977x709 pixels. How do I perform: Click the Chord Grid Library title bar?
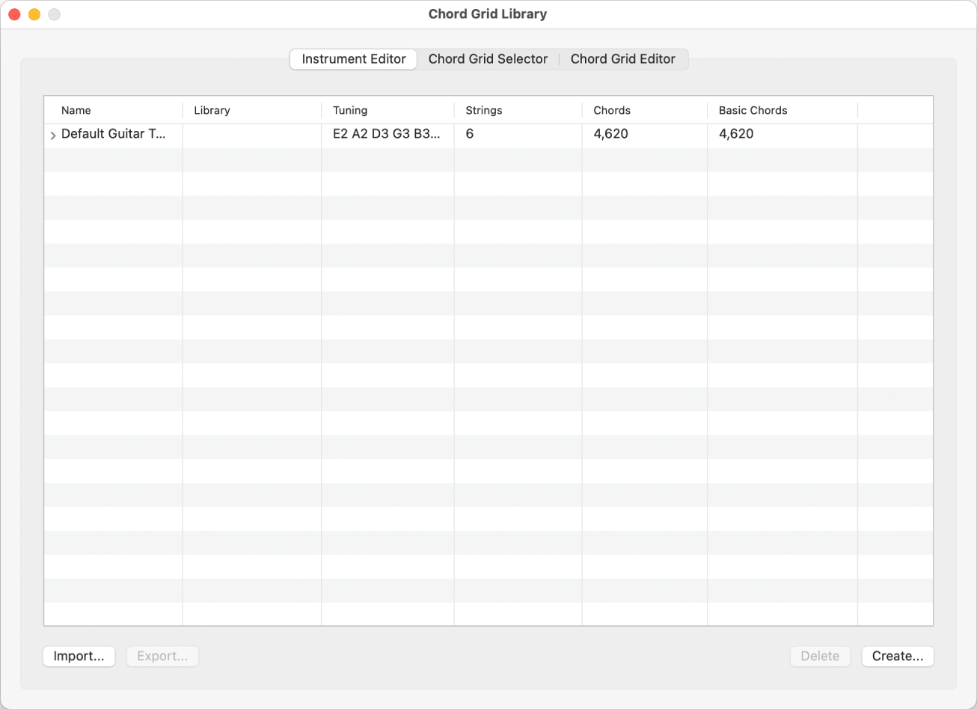pos(488,13)
